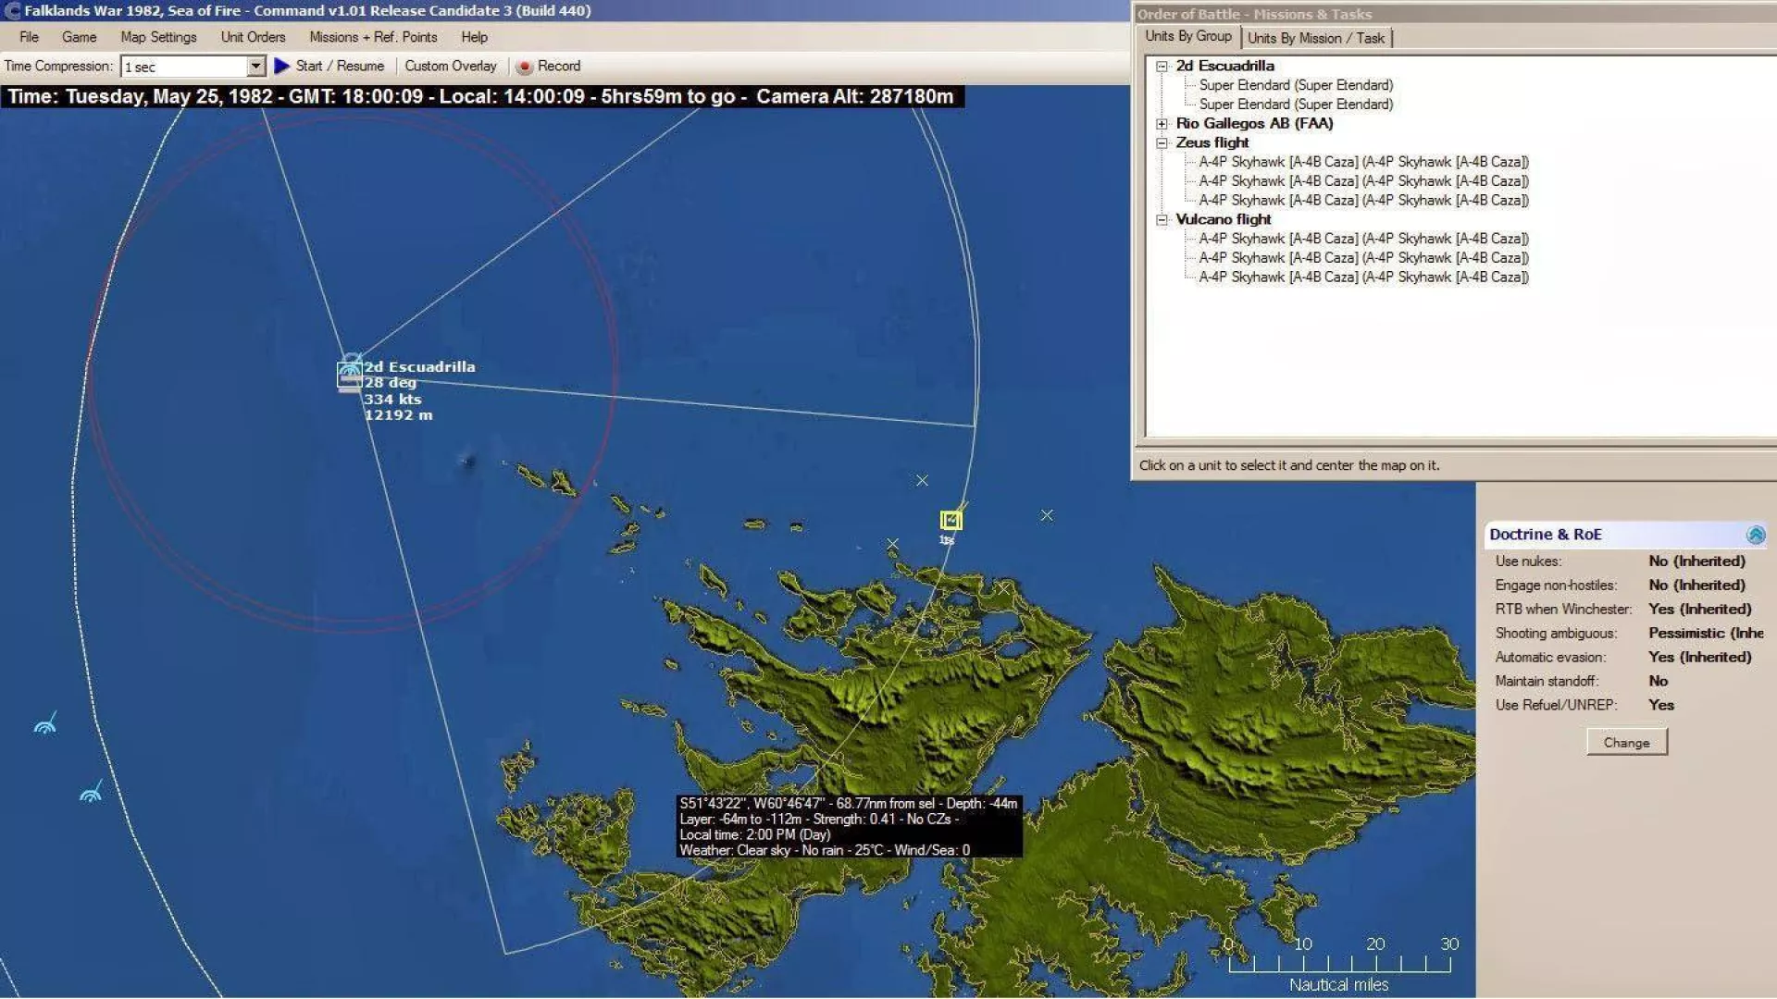This screenshot has height=999, width=1777.
Task: Expand the Rio Gallegos AB (FAA) group
Action: pyautogui.click(x=1162, y=124)
